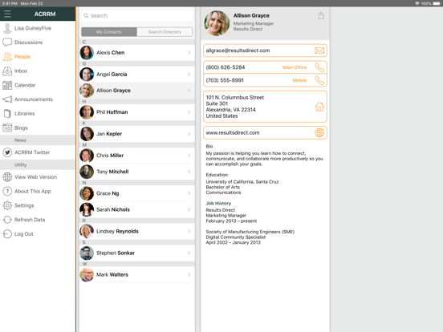Click the search magnifier icon
443x332 pixels.
point(86,15)
